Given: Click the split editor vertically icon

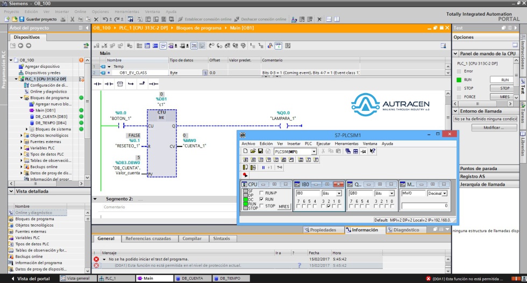Looking at the screenshot, I should coord(337,19).
